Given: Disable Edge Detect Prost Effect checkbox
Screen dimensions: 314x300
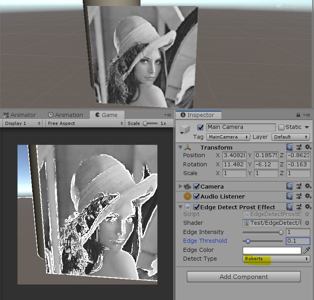Looking at the screenshot, I should point(196,207).
